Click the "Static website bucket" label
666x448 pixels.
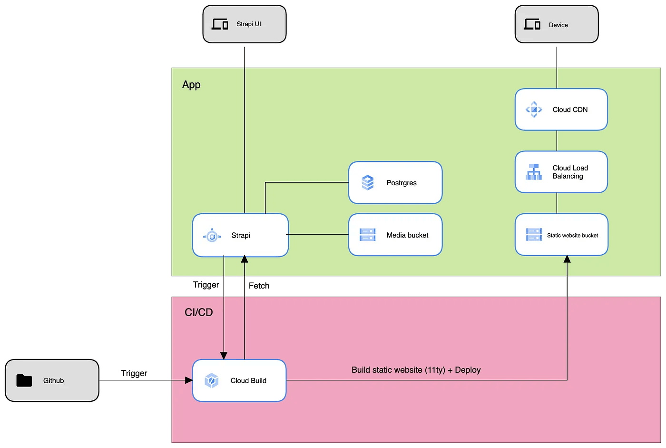point(572,235)
